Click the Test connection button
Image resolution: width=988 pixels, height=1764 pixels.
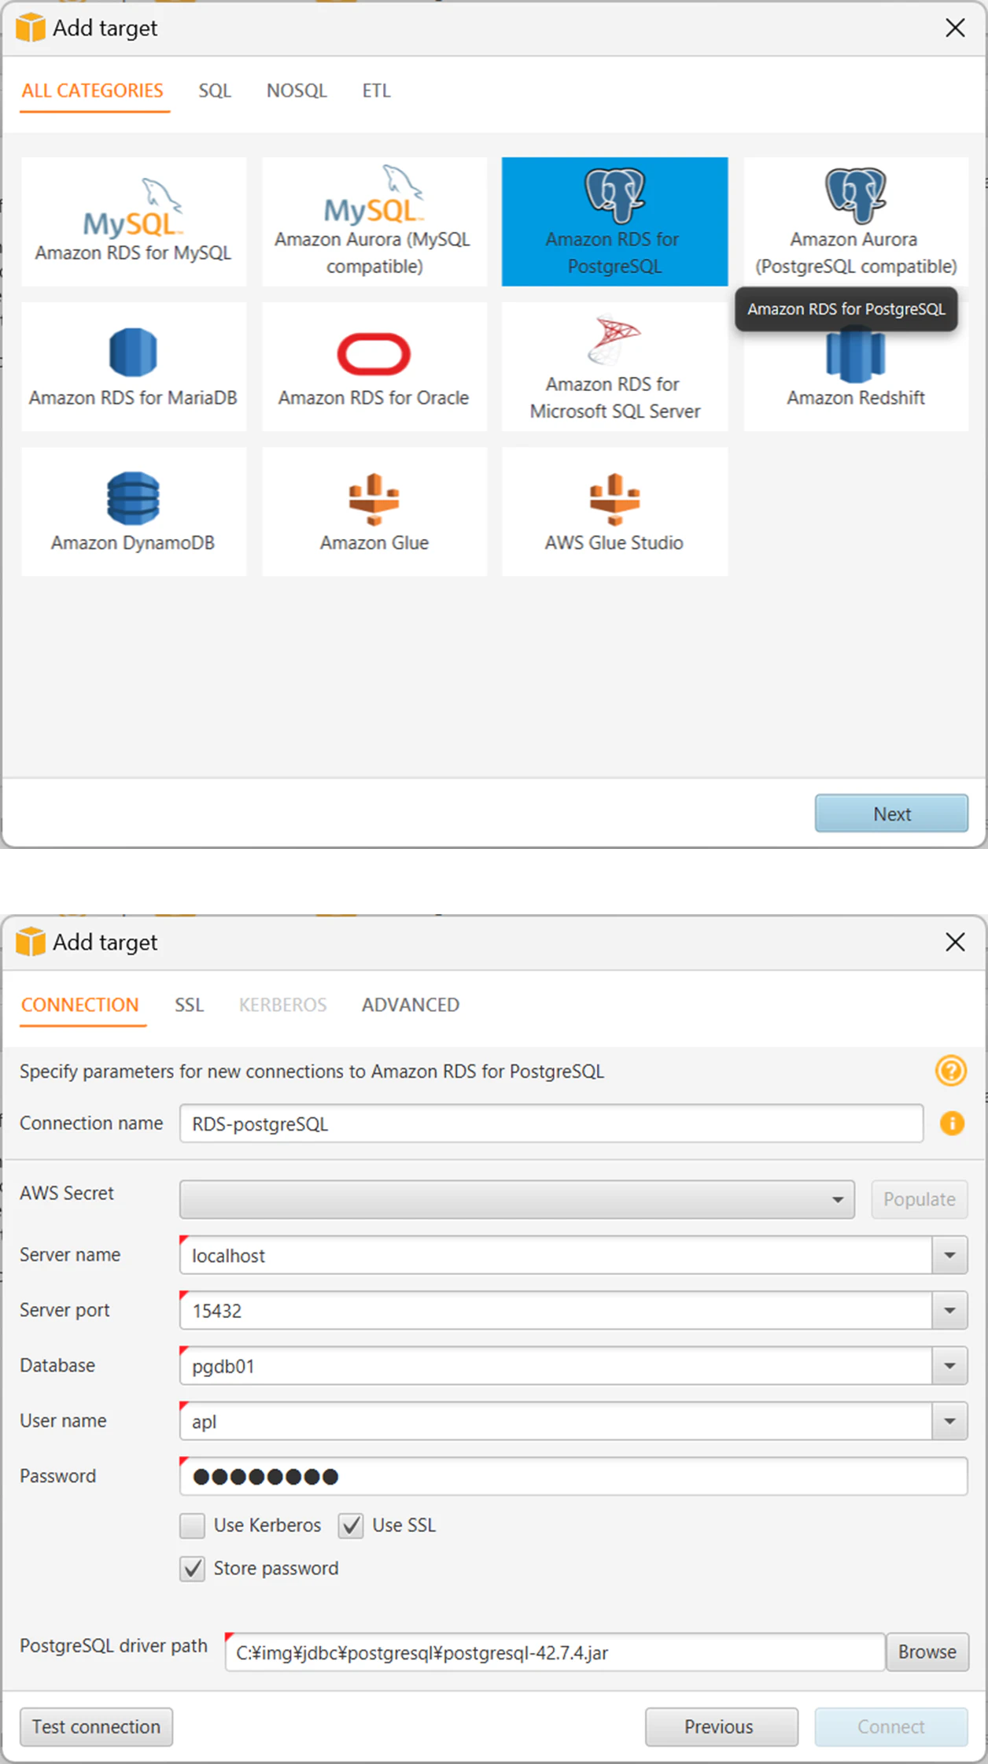pos(96,1726)
